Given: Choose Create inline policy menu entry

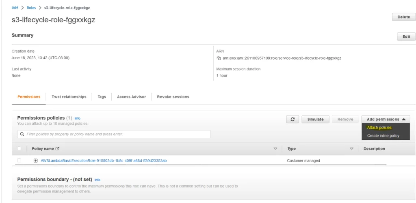Looking at the screenshot, I should [x=383, y=136].
